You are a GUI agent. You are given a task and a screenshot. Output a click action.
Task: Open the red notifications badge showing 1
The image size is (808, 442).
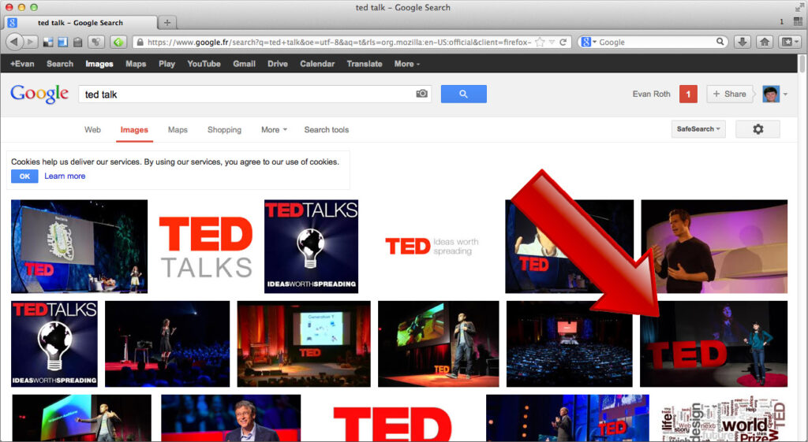click(688, 95)
